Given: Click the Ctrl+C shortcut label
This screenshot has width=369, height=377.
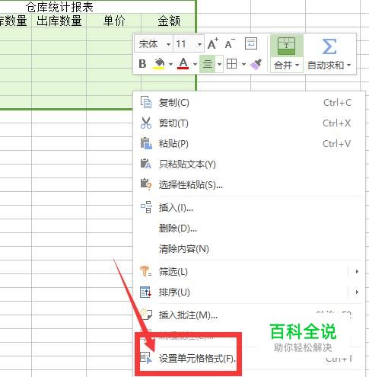Looking at the screenshot, I should (337, 103).
